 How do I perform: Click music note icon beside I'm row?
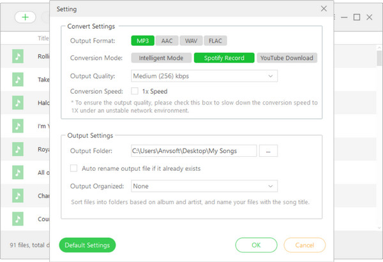pos(18,126)
